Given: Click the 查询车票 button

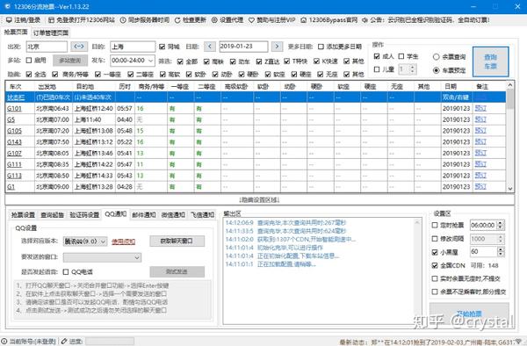Looking at the screenshot, I should 490,61.
